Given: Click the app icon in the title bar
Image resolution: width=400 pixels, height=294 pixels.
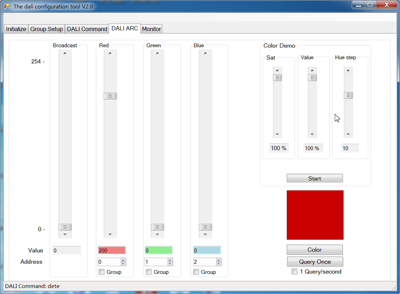Looking at the screenshot, I should point(7,6).
